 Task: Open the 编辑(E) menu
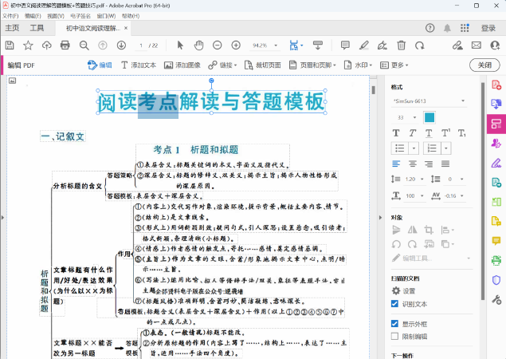(33, 16)
